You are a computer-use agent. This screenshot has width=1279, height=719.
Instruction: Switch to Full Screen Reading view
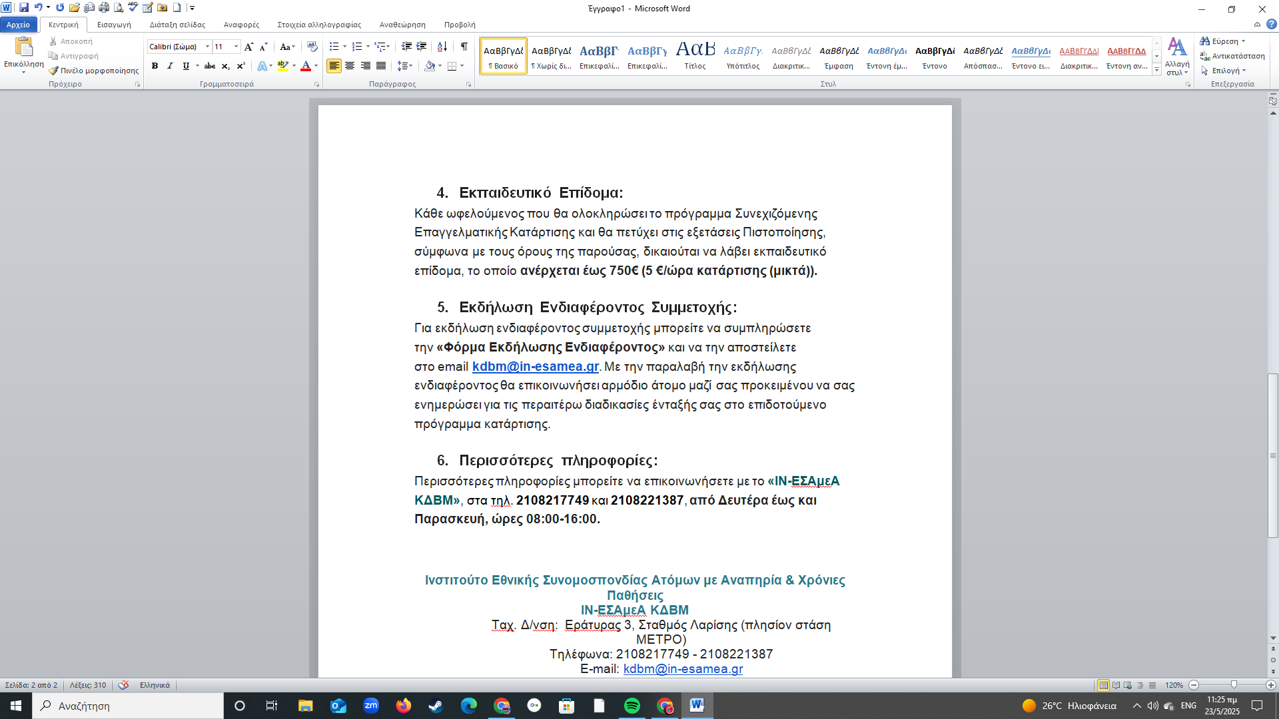1116,685
